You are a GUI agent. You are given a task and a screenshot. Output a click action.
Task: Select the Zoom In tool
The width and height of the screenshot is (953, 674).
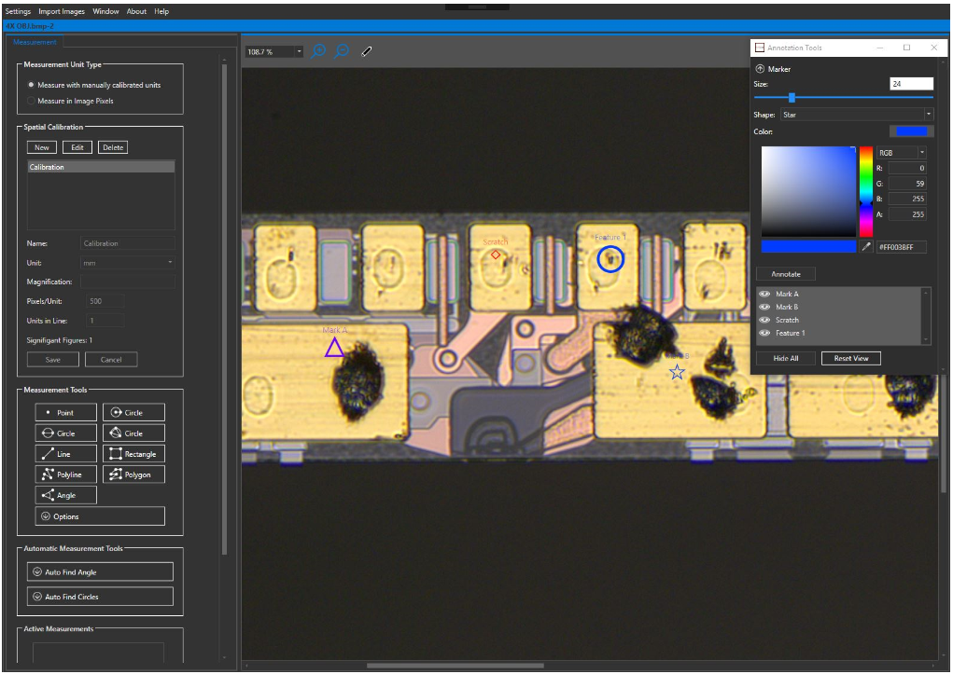tap(317, 51)
